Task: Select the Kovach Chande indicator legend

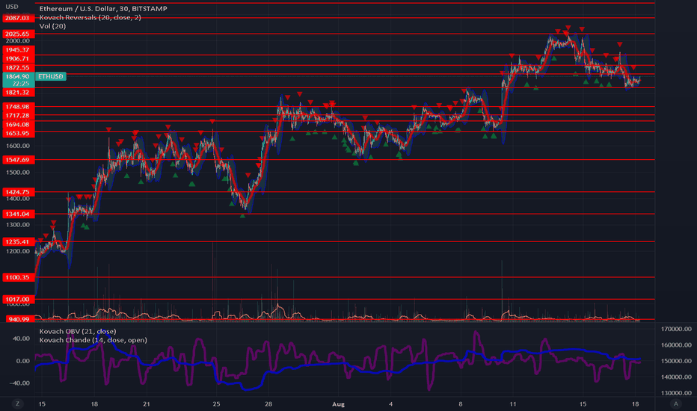Action: 93,340
